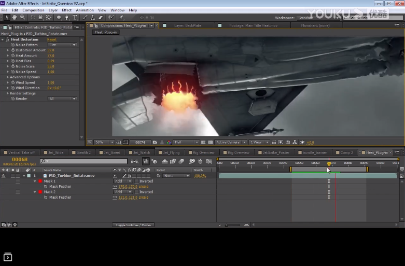
Task: Select the Brush tool
Action: click(x=85, y=17)
